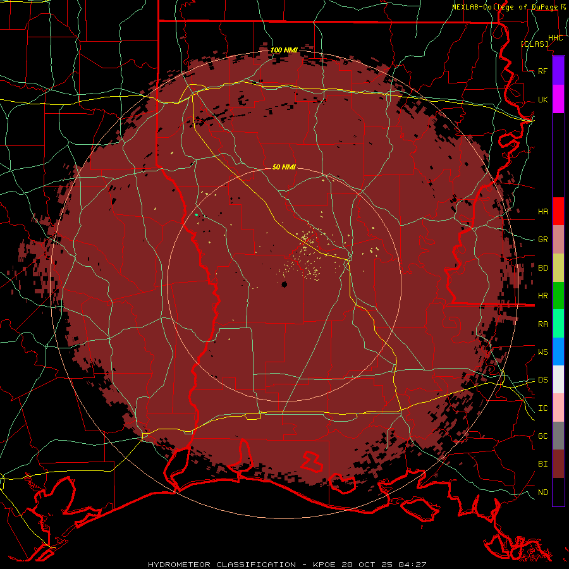The height and width of the screenshot is (569, 569).
Task: Click the 'GR' legend label
Action: [543, 240]
